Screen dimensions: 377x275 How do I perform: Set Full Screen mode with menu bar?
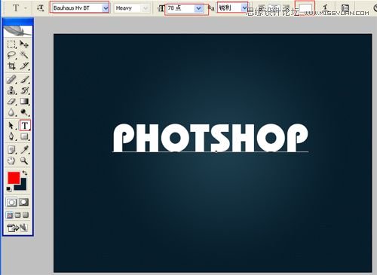click(17, 215)
